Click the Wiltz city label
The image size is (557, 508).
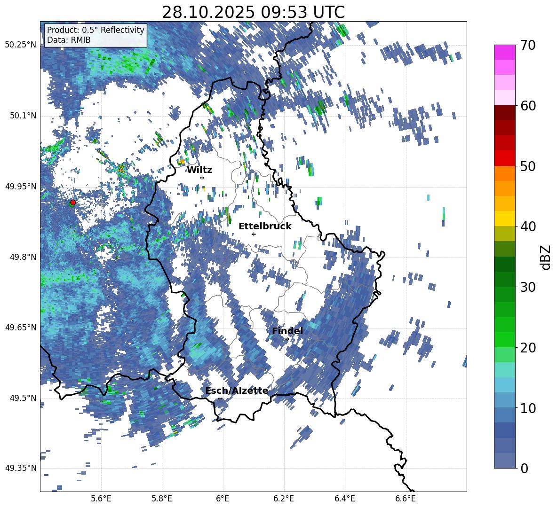tap(199, 170)
